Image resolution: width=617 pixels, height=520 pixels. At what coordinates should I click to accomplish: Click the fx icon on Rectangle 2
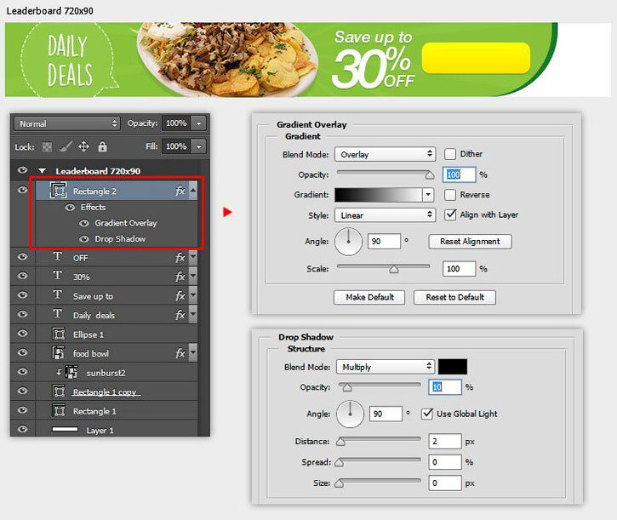click(x=180, y=191)
